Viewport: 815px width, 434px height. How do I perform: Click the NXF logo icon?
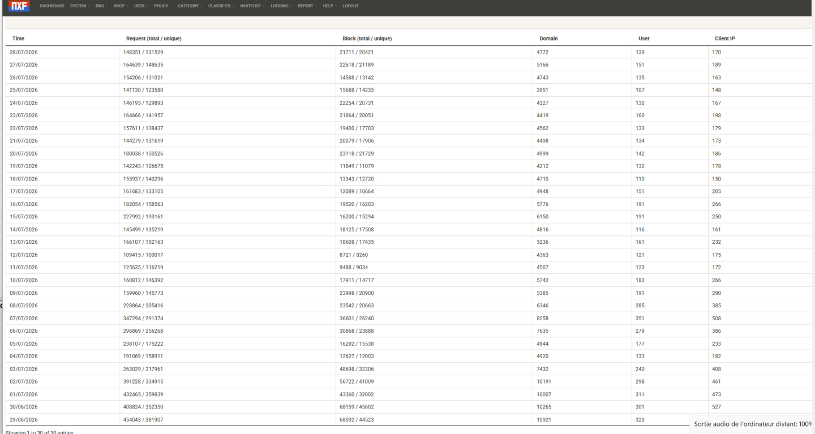pyautogui.click(x=19, y=6)
